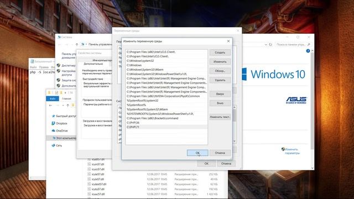This screenshot has width=354, height=199.
Task: Click the Удалить button
Action: point(220,80)
